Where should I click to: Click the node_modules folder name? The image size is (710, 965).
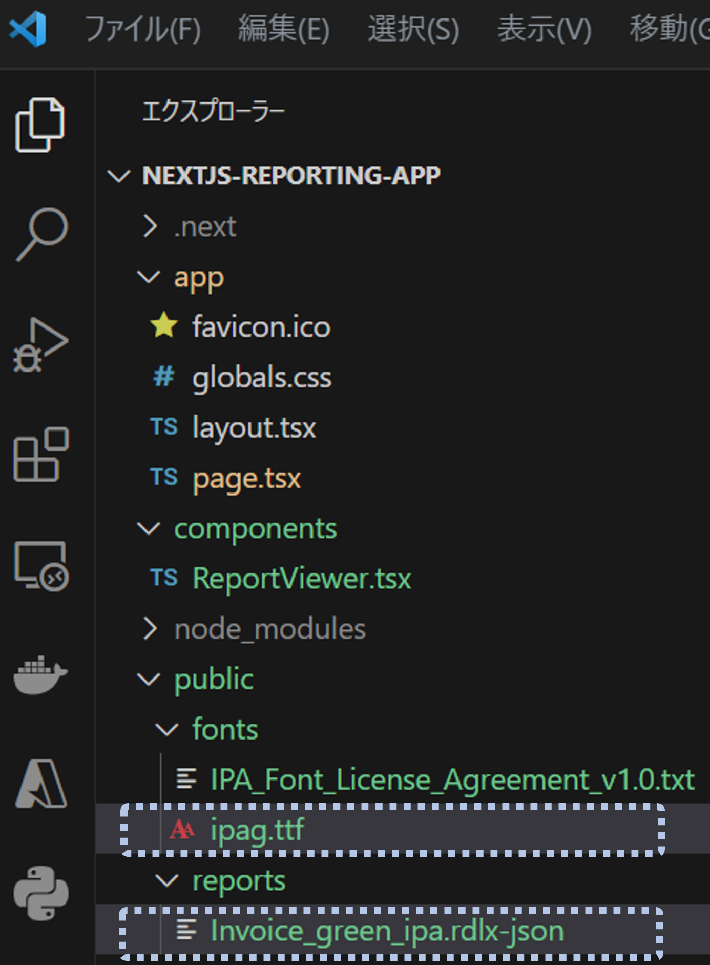[x=270, y=630]
